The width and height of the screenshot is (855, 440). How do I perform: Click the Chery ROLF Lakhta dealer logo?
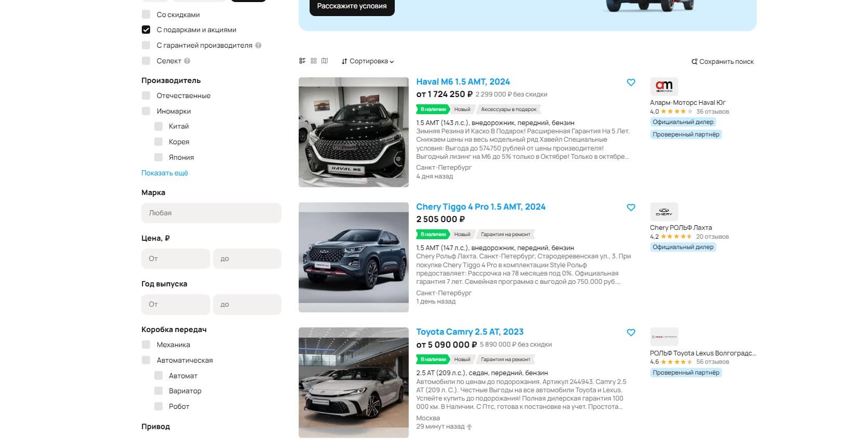coord(664,212)
